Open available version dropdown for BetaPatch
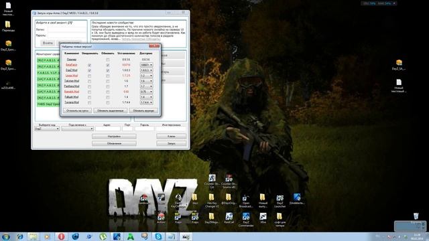The height and width of the screenshot is (241, 429). click(x=146, y=65)
